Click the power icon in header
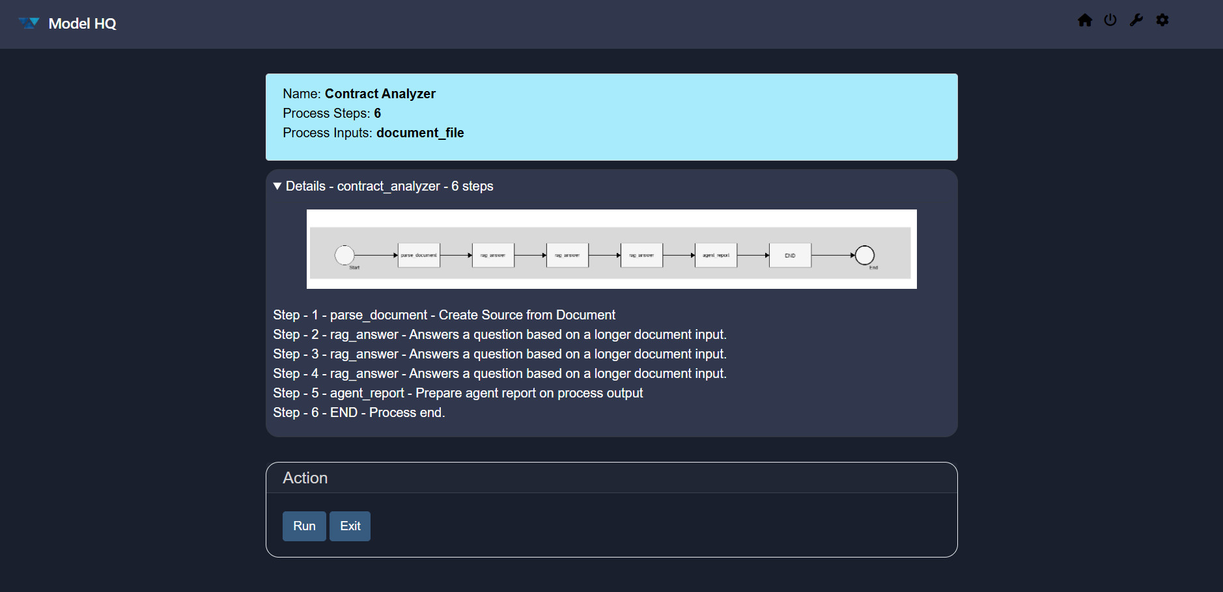The height and width of the screenshot is (592, 1223). 1110,20
